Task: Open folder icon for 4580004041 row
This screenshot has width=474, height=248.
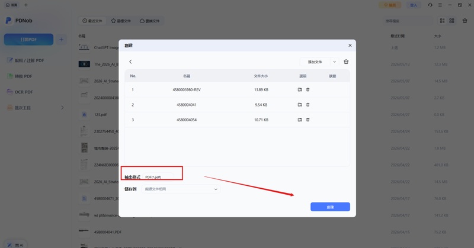Action: [x=300, y=105]
